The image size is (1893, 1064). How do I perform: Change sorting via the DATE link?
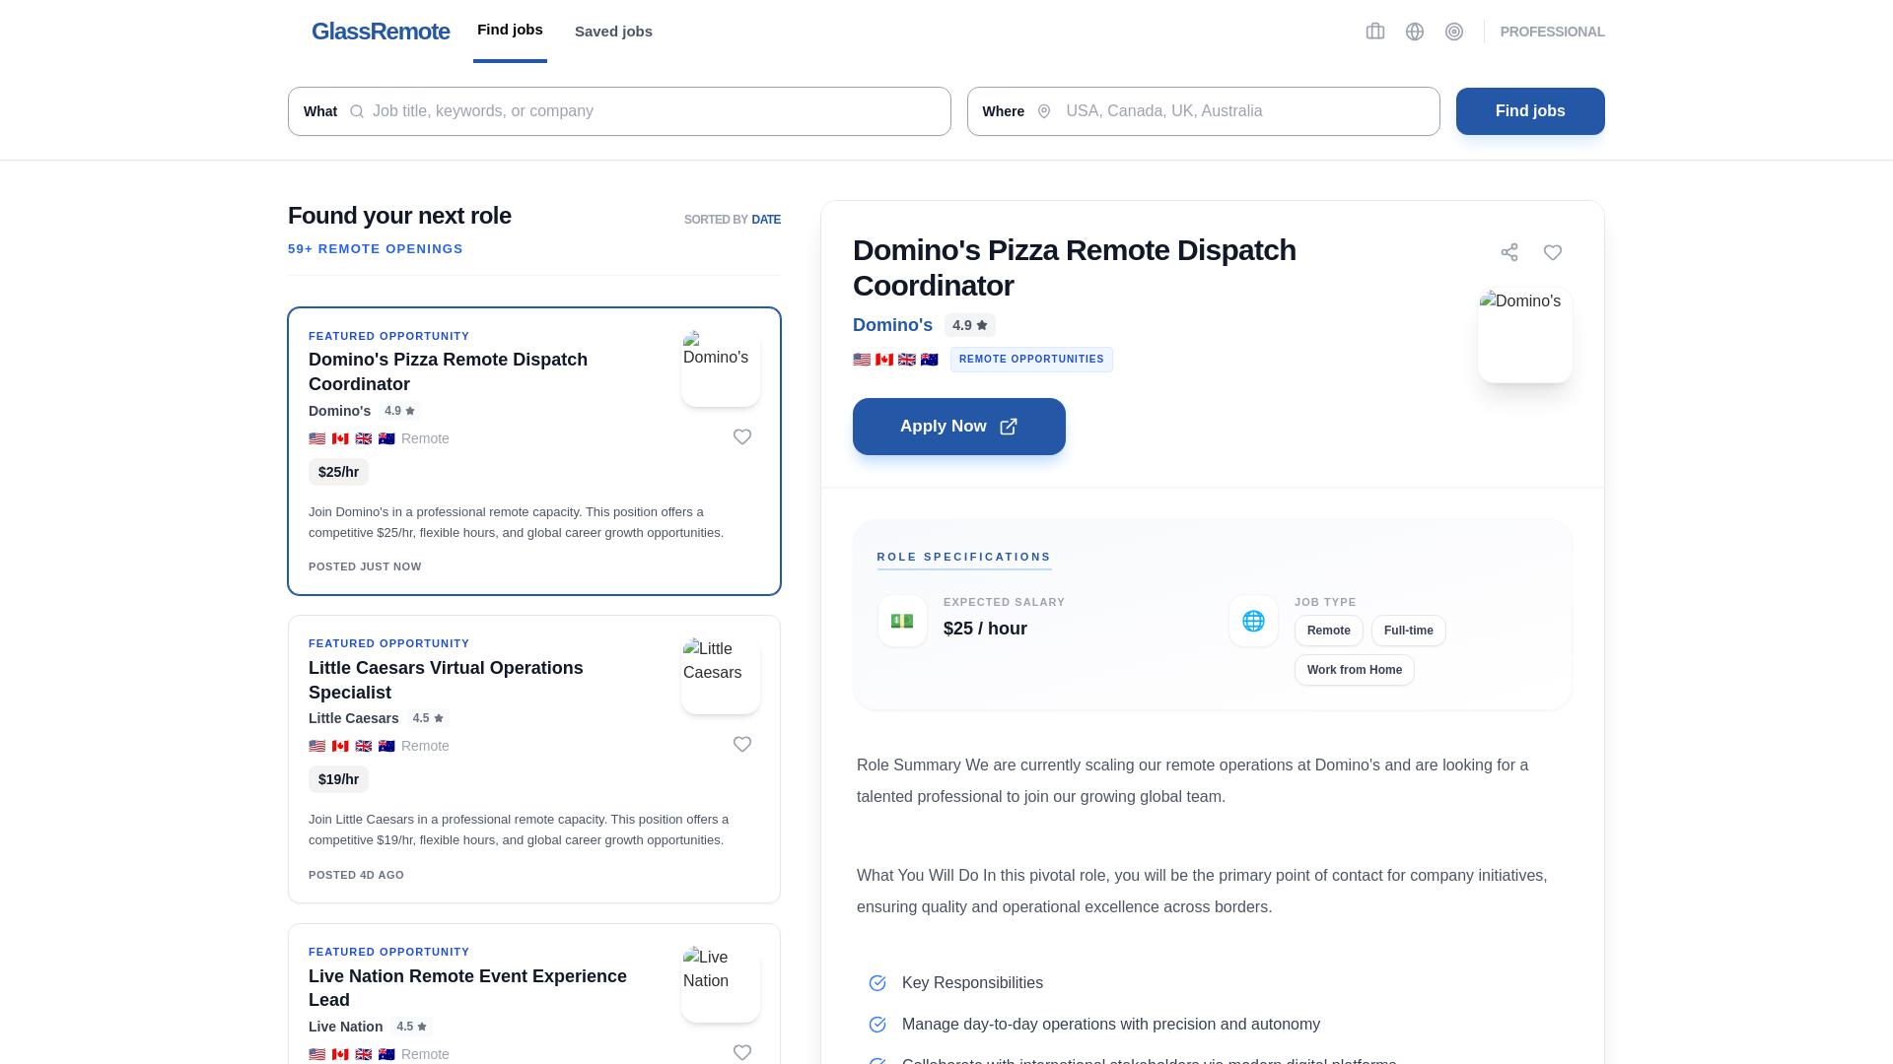click(x=766, y=220)
